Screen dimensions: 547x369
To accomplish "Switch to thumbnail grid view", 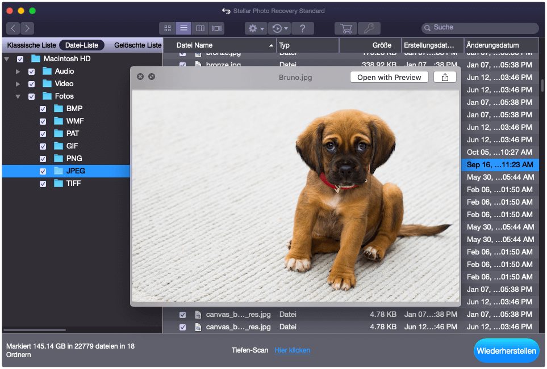I will coord(167,28).
